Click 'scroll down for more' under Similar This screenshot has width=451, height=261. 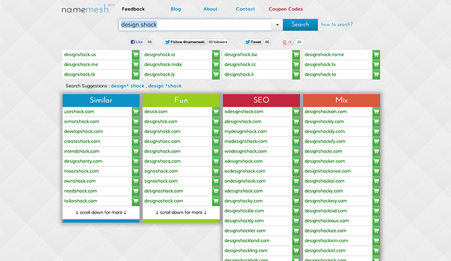click(x=101, y=212)
